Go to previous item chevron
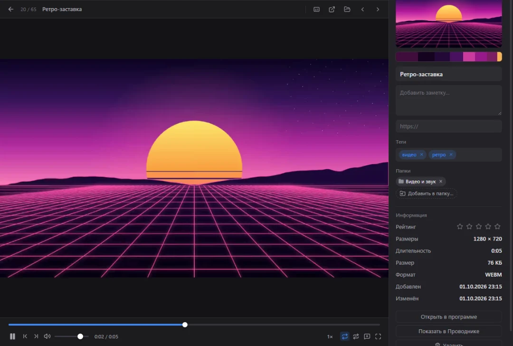Image resolution: width=513 pixels, height=346 pixels. tap(362, 9)
